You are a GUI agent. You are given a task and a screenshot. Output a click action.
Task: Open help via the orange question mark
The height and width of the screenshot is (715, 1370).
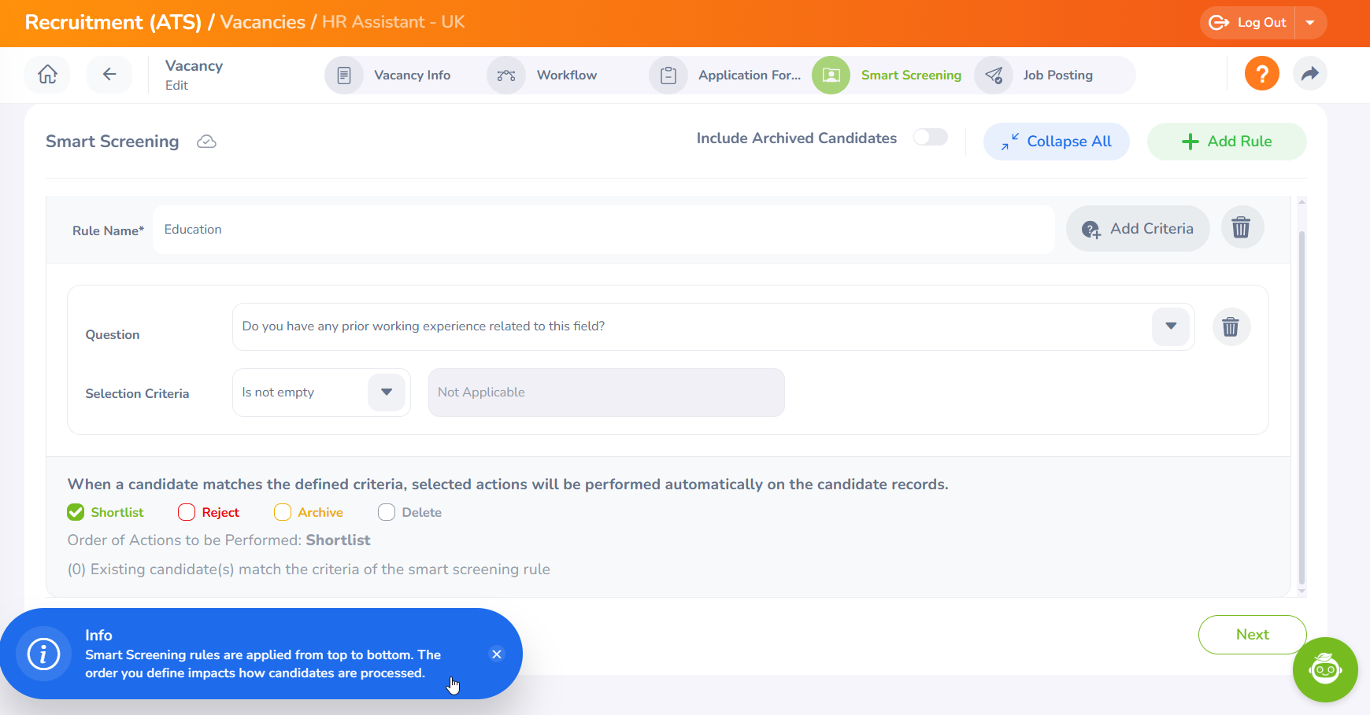pyautogui.click(x=1261, y=74)
